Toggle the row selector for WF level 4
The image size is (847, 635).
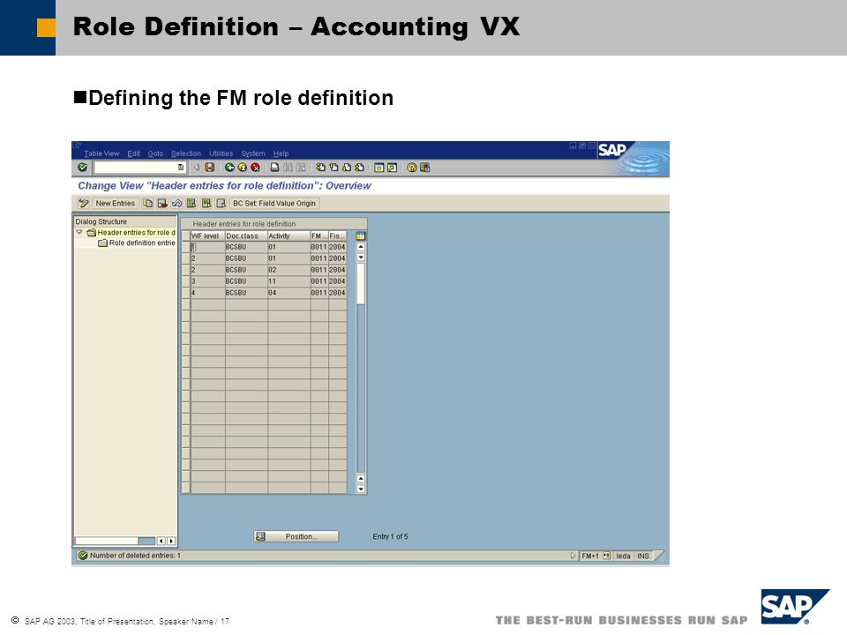[186, 293]
